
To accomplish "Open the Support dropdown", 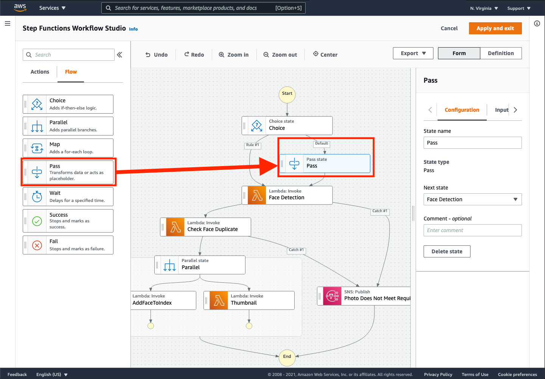I will click(519, 8).
